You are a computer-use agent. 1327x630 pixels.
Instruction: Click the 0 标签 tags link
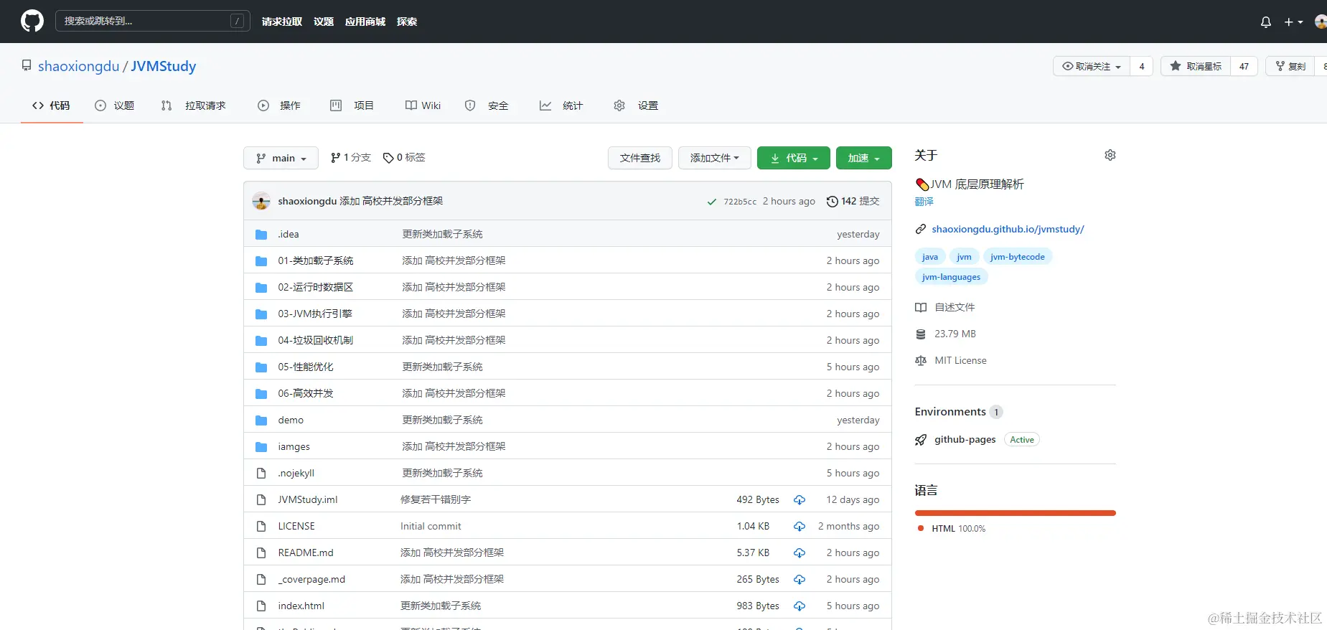click(x=404, y=157)
